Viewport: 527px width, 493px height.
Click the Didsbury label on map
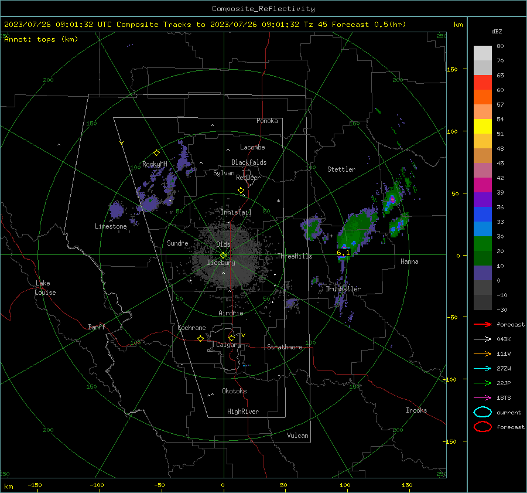pos(221,263)
